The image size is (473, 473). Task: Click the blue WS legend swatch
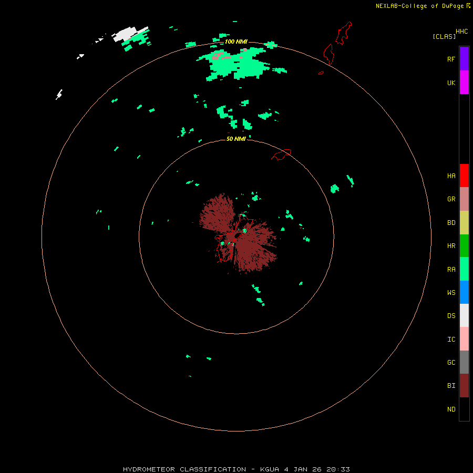point(464,292)
